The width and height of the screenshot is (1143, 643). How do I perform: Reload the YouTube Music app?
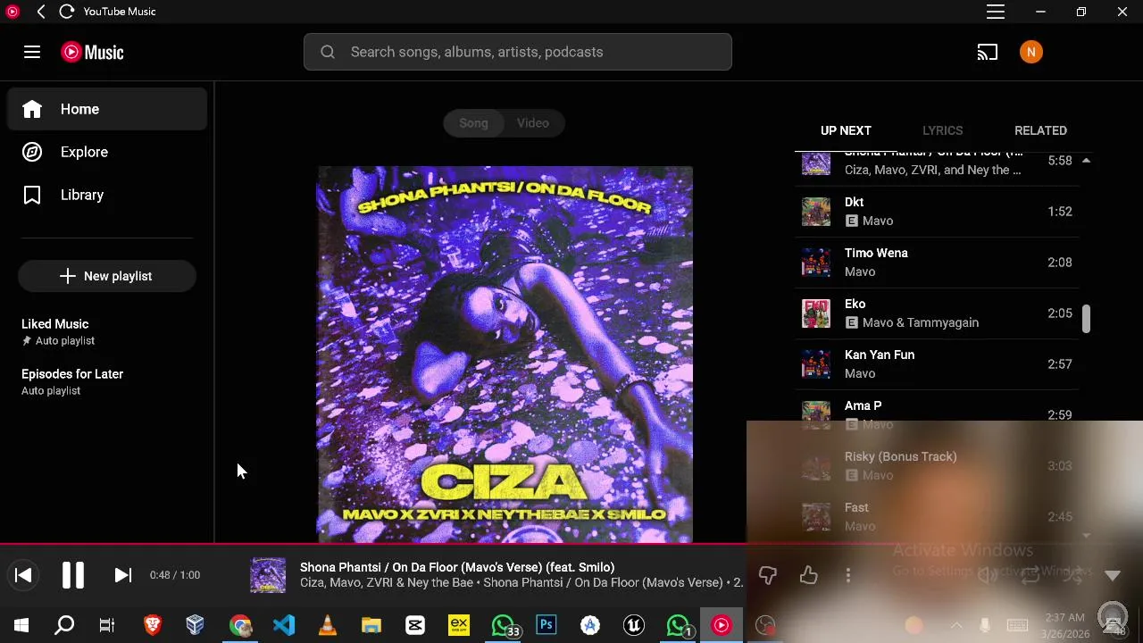(67, 12)
